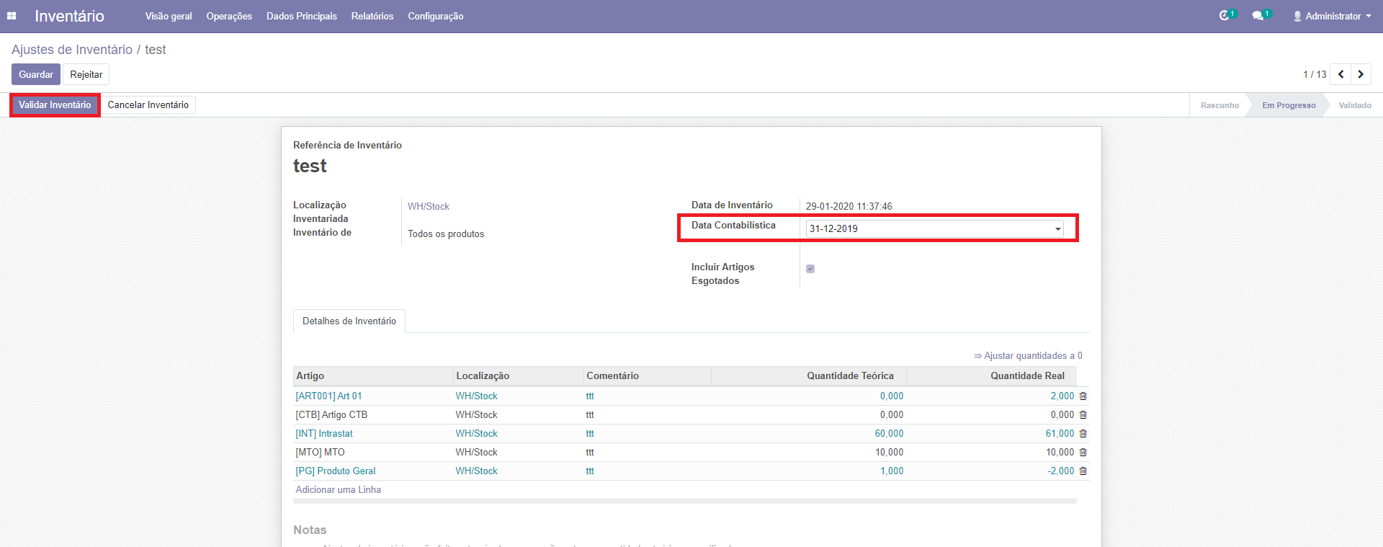Click the Validar Inventário button
Screen dimensions: 1383x547
pyautogui.click(x=55, y=105)
